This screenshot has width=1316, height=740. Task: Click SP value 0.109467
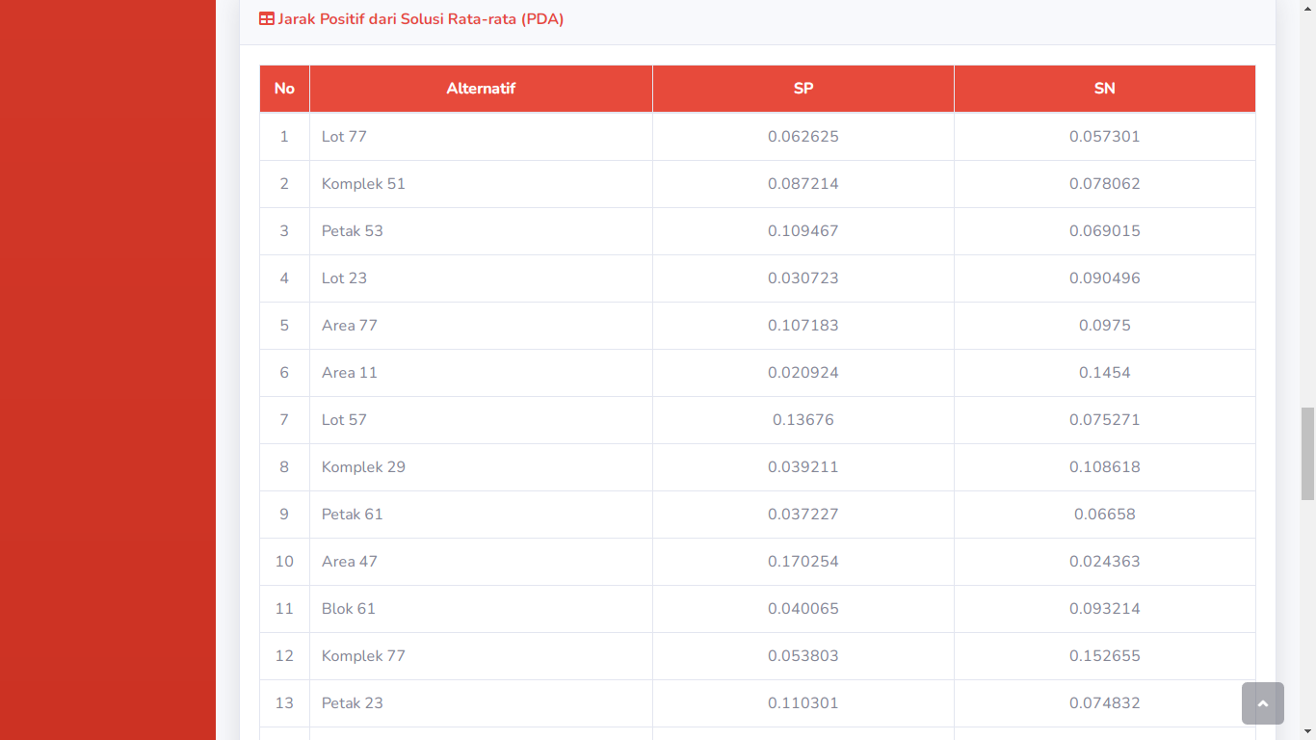point(803,231)
